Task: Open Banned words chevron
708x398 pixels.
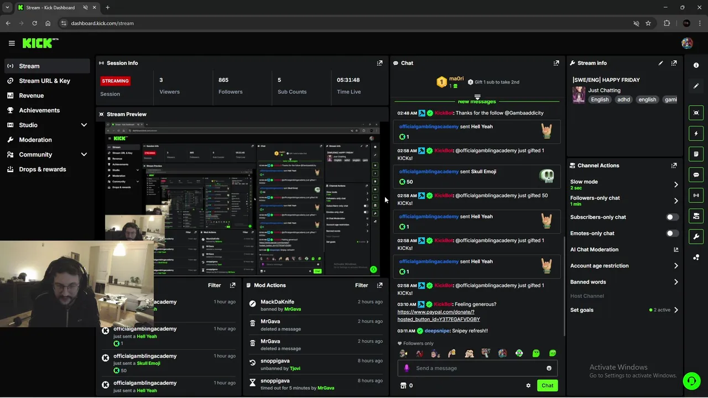Action: [x=676, y=282]
